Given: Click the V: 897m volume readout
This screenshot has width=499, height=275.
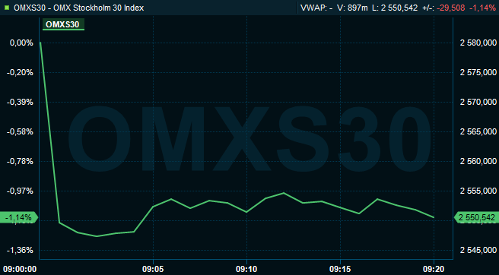Looking at the screenshot, I should [x=352, y=8].
